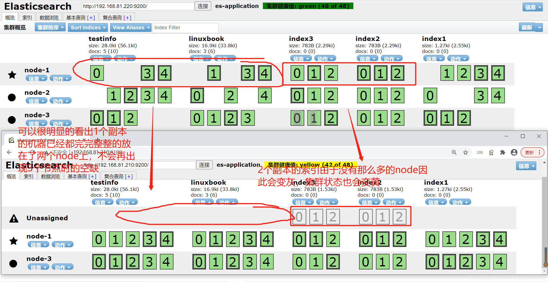Switch to 索引 tab in top window
The image size is (548, 282).
[x=27, y=18]
